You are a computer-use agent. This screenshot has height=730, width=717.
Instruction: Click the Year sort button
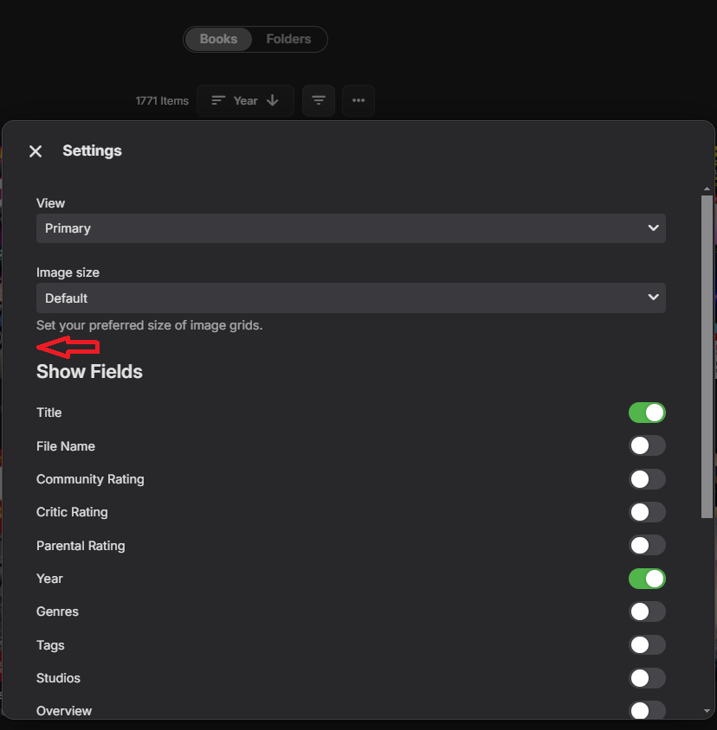point(245,100)
